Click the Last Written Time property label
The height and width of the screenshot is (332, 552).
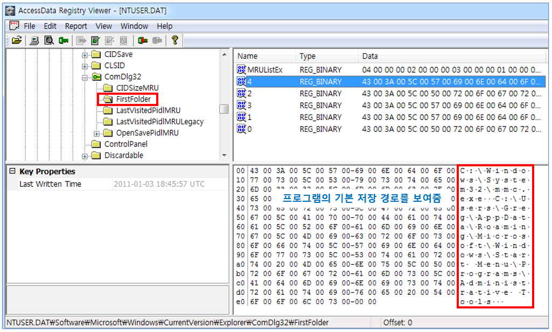coord(50,184)
